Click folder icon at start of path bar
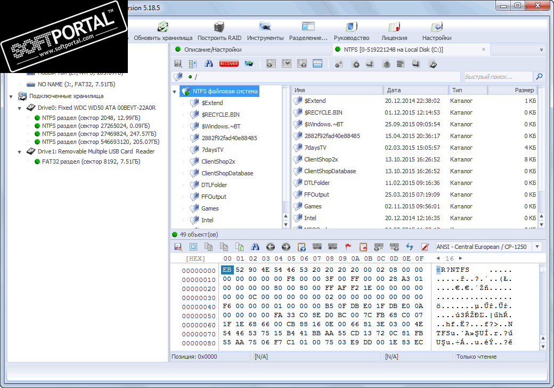Screen dimensions: 554x388 coord(178,77)
